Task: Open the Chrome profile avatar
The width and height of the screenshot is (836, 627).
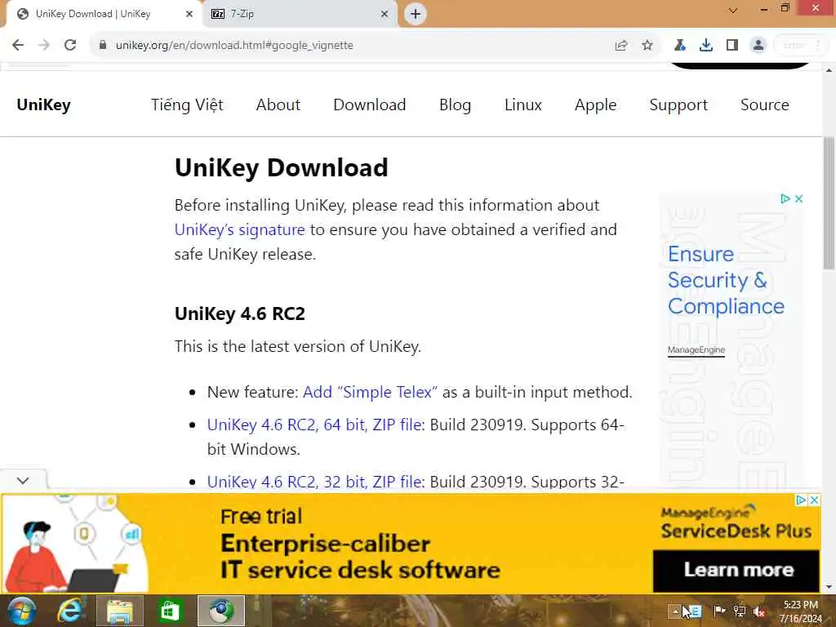Action: tap(758, 46)
